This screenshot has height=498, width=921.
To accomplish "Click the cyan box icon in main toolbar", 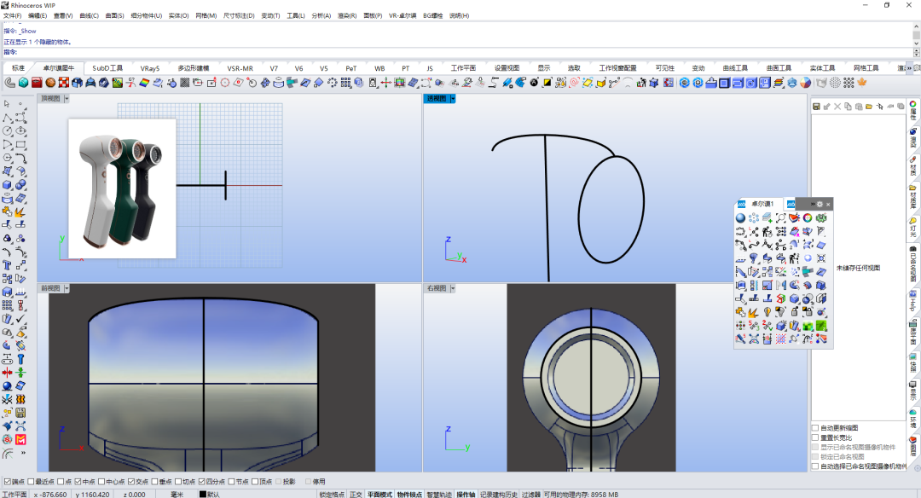I will (24, 83).
